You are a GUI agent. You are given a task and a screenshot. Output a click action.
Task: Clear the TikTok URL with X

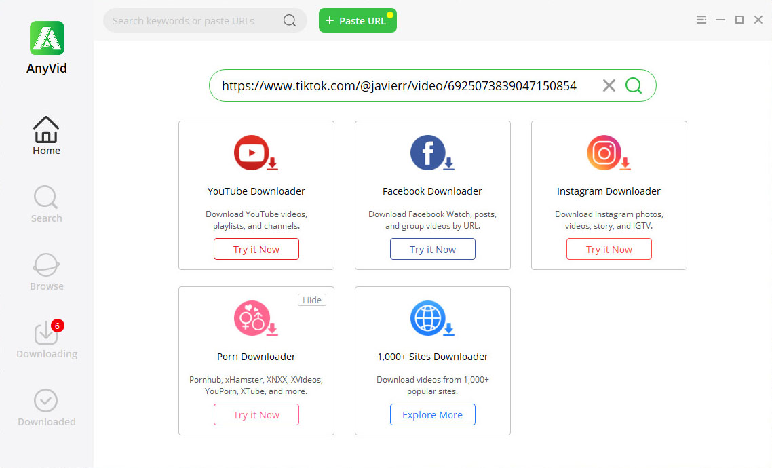point(609,85)
